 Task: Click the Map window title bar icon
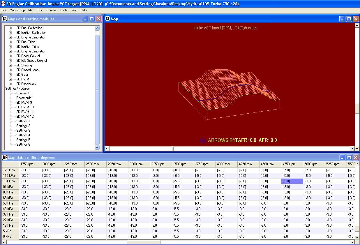click(x=107, y=19)
